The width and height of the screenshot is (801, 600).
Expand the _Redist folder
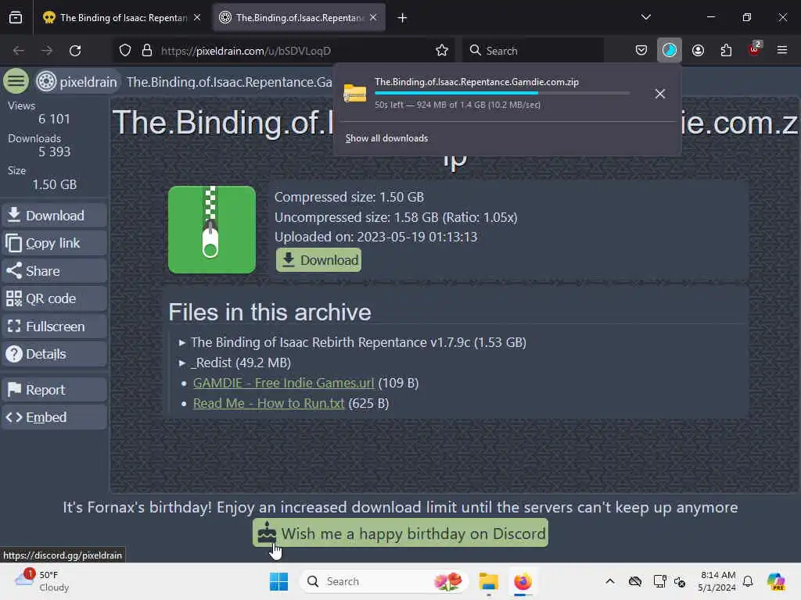pyautogui.click(x=235, y=362)
